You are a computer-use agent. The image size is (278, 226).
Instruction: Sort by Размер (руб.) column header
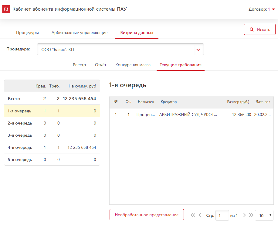238,102
